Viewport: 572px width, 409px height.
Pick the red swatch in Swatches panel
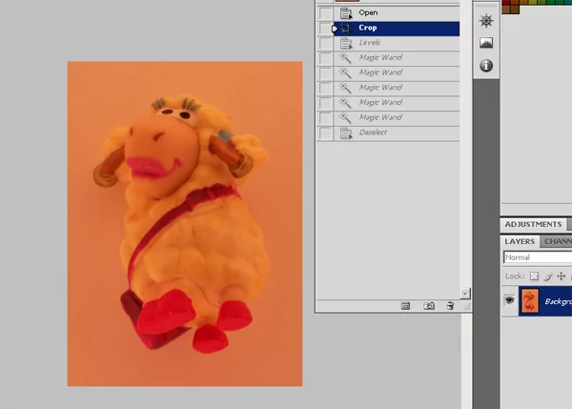point(506,2)
